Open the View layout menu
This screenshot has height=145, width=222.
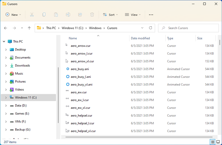coord(133,15)
